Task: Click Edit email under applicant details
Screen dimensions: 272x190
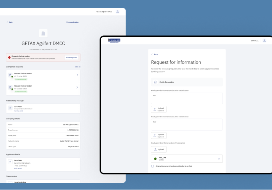Action: tap(18, 168)
